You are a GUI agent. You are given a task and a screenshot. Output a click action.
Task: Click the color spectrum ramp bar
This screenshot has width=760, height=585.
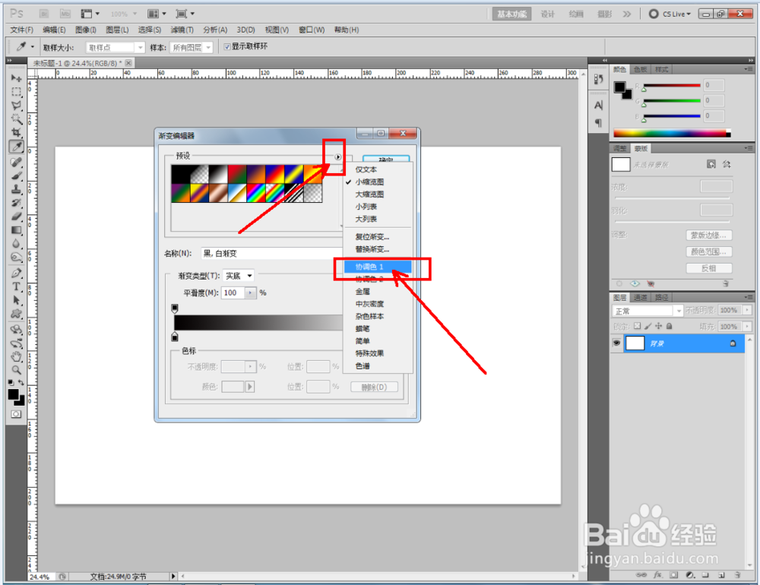672,133
